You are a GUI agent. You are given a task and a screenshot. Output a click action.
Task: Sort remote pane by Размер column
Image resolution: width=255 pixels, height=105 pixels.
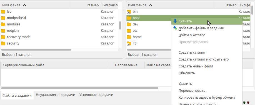226,5
